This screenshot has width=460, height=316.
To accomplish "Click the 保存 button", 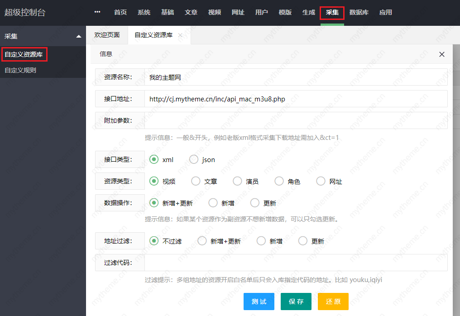I will (296, 301).
